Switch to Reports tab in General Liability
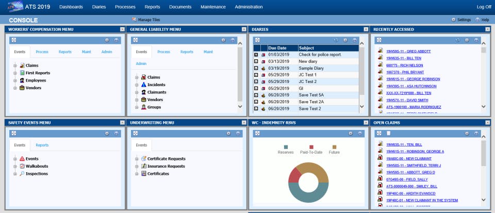This screenshot has width=495, height=213. tap(187, 52)
